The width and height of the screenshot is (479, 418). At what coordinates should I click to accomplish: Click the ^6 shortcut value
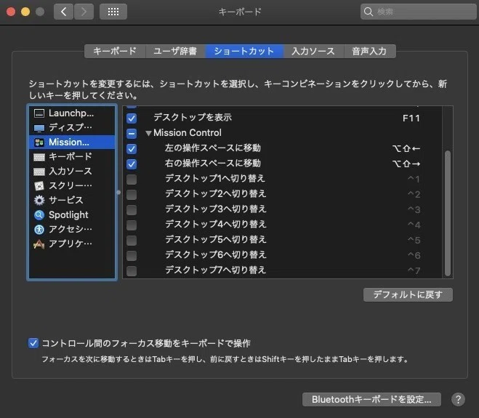point(414,255)
